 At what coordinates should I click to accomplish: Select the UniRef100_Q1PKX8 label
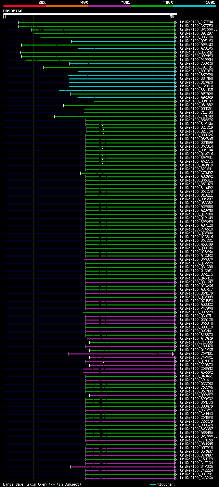(197, 214)
